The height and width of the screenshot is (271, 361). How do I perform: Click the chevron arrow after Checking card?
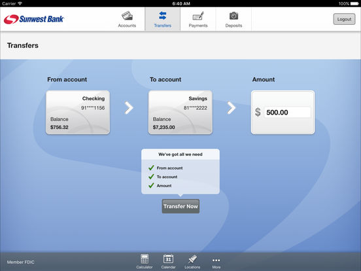click(129, 108)
